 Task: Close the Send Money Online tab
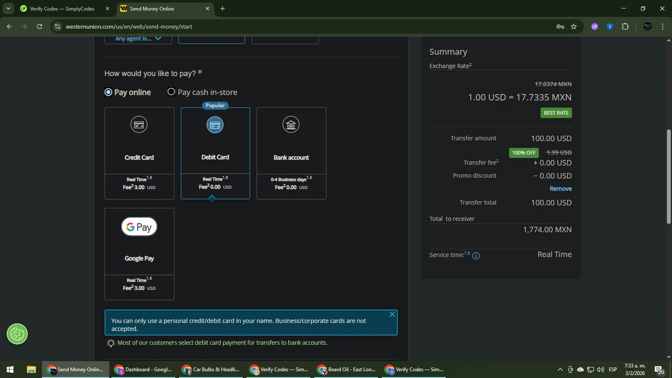tap(207, 9)
